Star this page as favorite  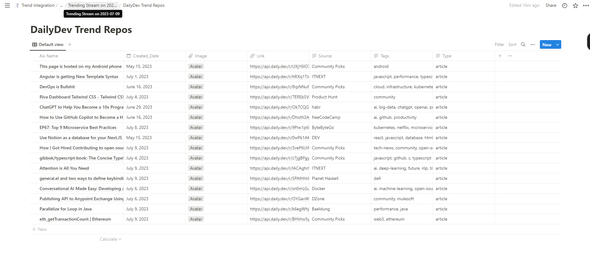[575, 6]
